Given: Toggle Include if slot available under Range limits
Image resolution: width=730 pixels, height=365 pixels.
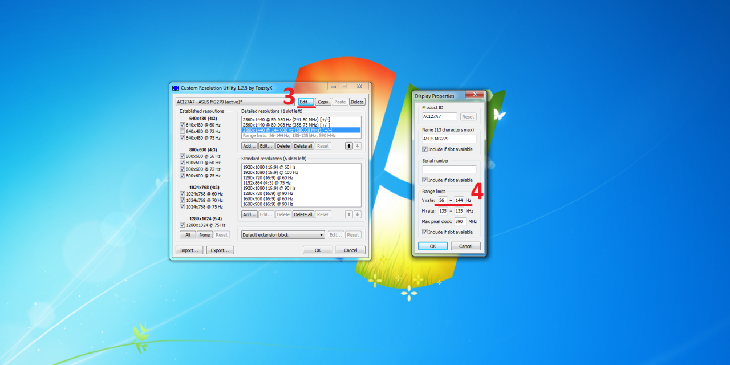Looking at the screenshot, I should (425, 232).
